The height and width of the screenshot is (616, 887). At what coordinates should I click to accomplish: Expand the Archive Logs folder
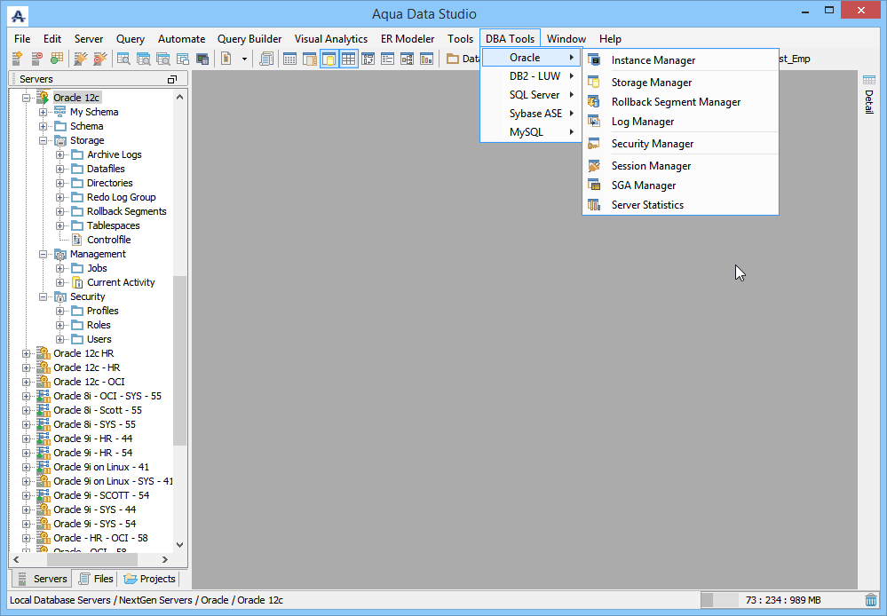coord(60,154)
